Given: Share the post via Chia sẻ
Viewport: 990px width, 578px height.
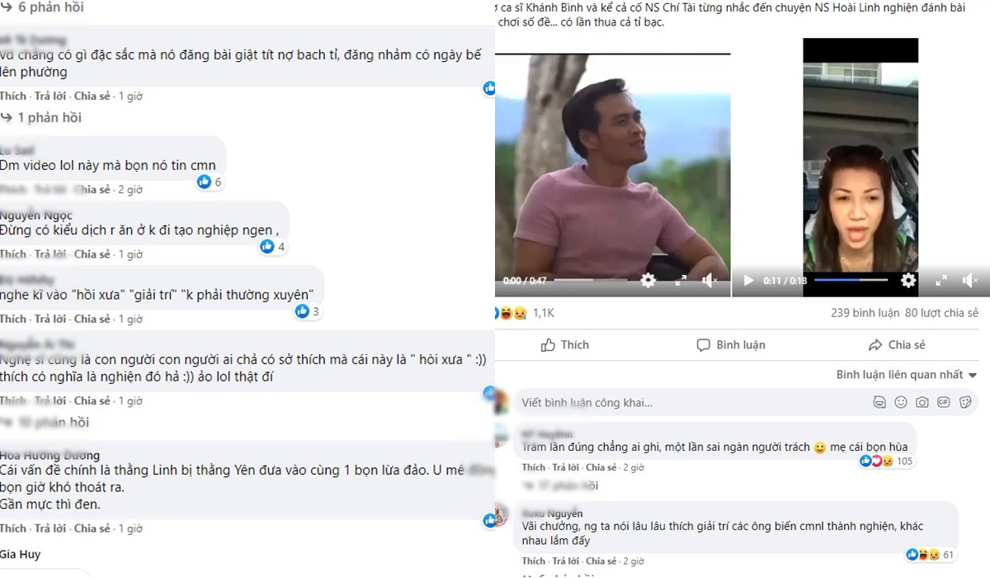Looking at the screenshot, I should point(897,344).
